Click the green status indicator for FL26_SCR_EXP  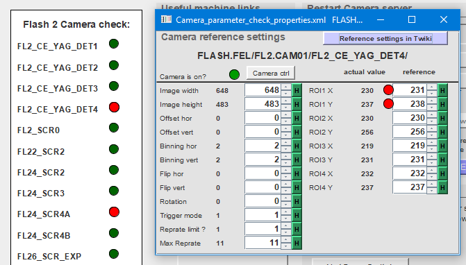114,254
